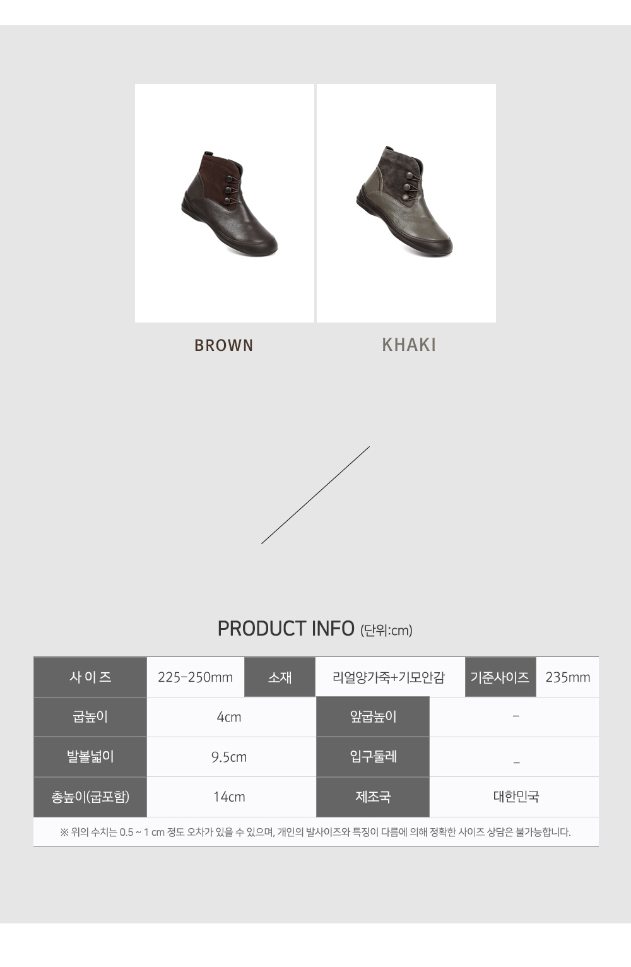Click the 총높이(굽포함) header cell
The width and height of the screenshot is (631, 967).
[x=90, y=797]
